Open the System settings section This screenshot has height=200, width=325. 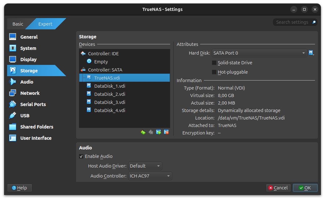tap(28, 48)
